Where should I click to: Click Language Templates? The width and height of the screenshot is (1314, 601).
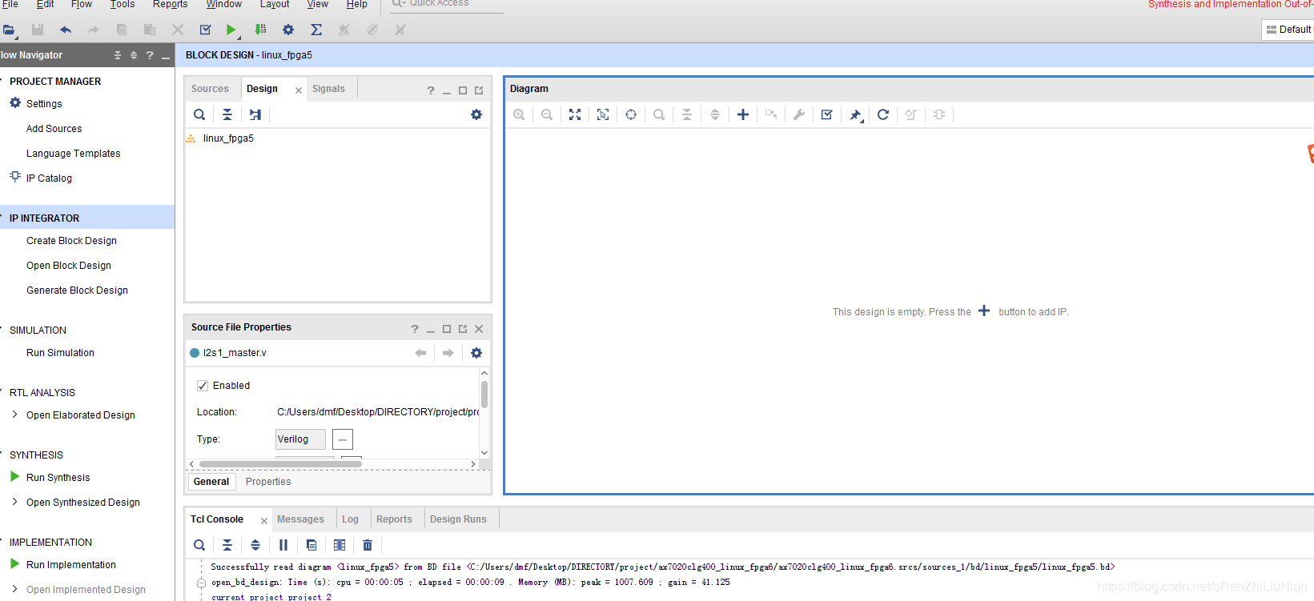coord(73,154)
